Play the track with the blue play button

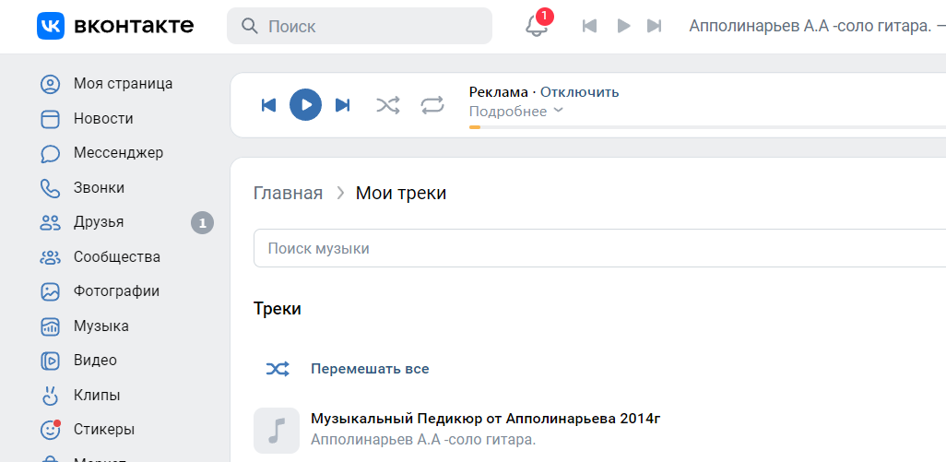tap(305, 105)
